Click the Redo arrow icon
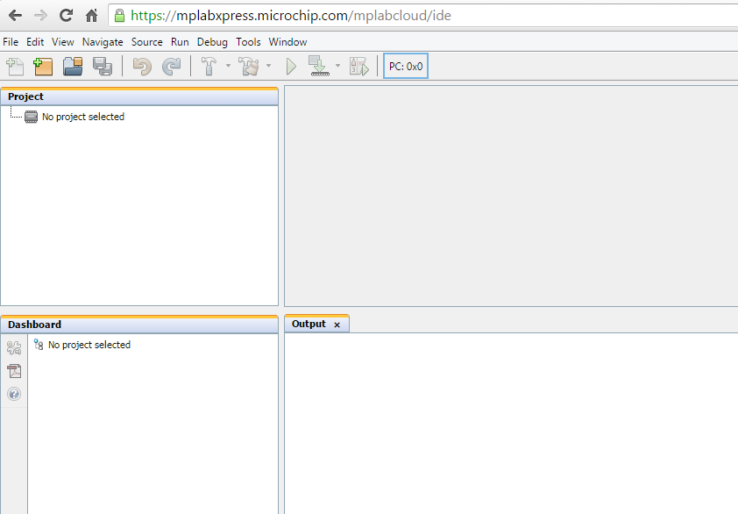The height and width of the screenshot is (514, 738). tap(172, 67)
